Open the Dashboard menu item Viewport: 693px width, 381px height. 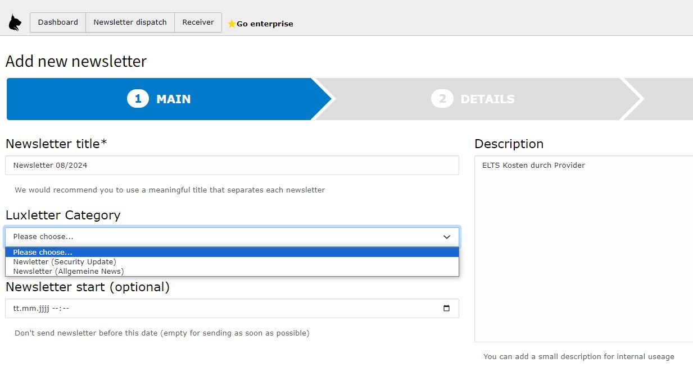coord(58,22)
